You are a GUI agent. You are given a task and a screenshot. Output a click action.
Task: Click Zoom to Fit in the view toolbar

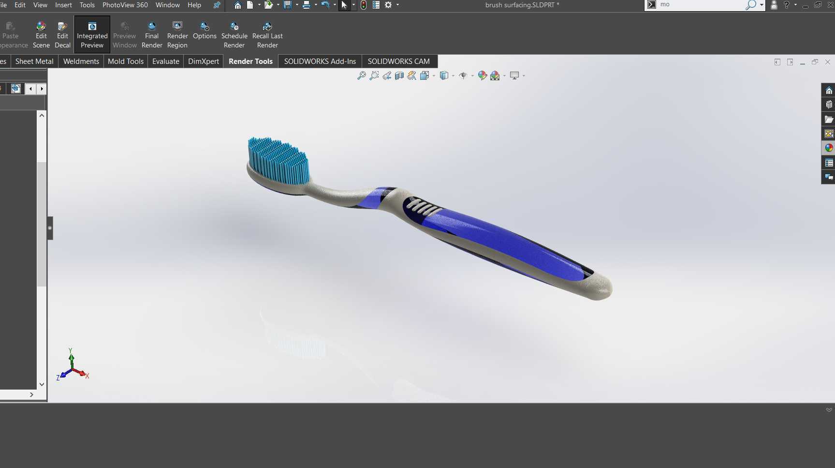[361, 75]
